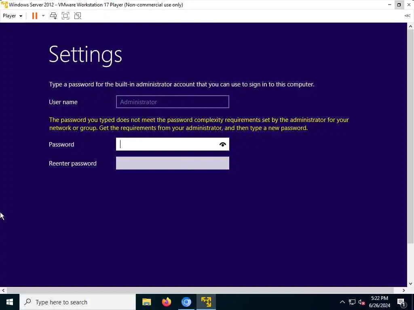Click the vertical scrollbar up arrow
Image resolution: width=414 pixels, height=310 pixels.
coord(411,26)
